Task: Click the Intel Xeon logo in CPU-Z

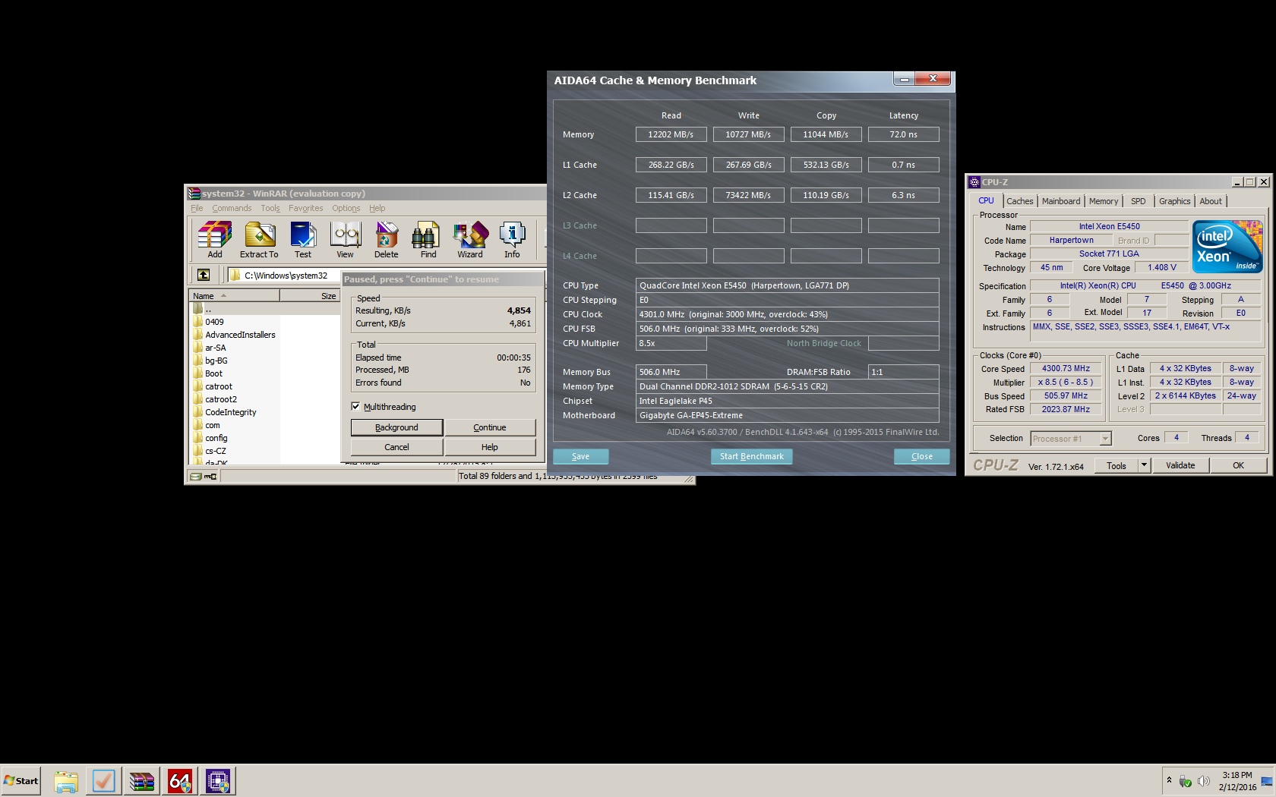Action: pyautogui.click(x=1227, y=246)
